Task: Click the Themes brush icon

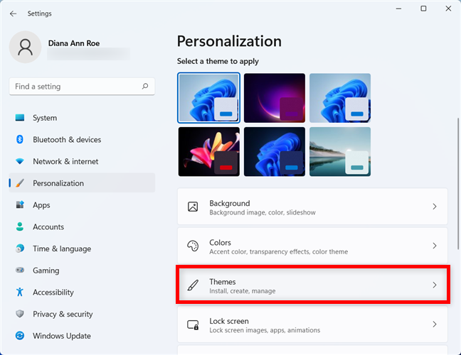Action: click(x=193, y=285)
